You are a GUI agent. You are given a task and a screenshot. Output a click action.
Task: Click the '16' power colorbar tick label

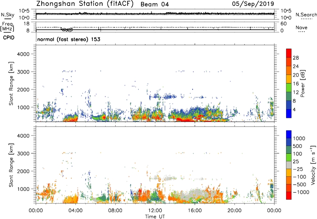point(296,84)
